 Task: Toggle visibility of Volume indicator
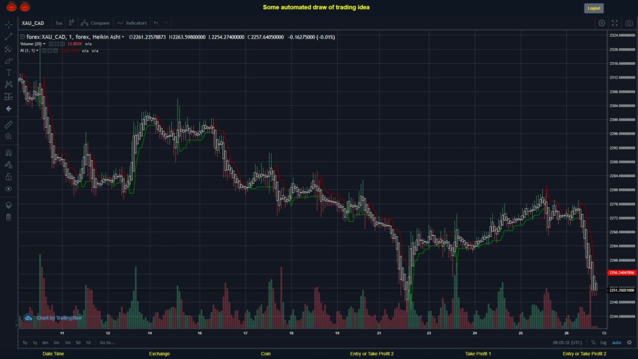(51, 44)
